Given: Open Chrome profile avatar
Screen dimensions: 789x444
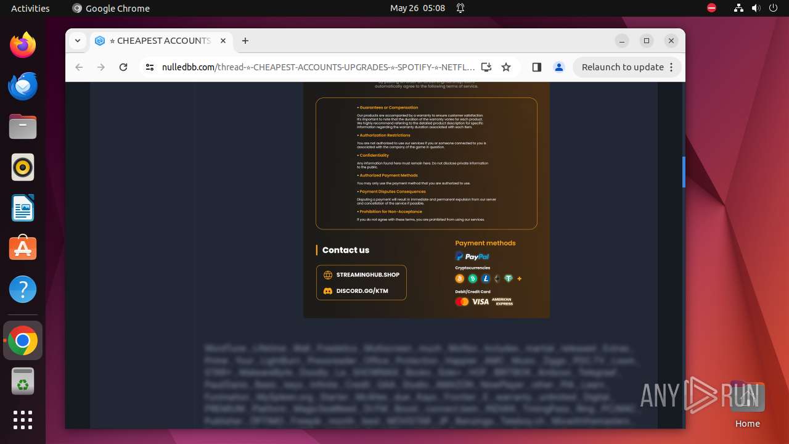Looking at the screenshot, I should point(559,67).
